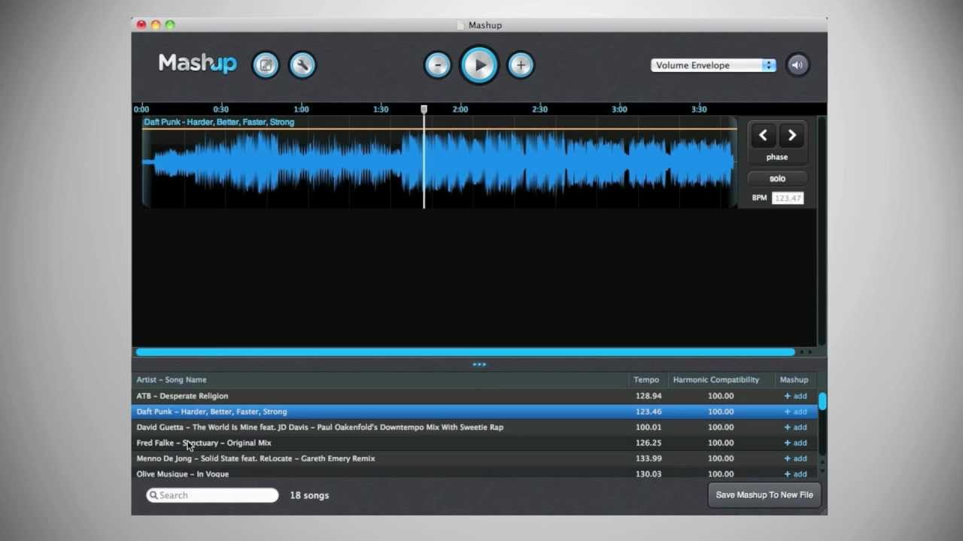Select ATB – Desperate Religion row
Viewport: 963px width, 541px height.
pyautogui.click(x=474, y=396)
